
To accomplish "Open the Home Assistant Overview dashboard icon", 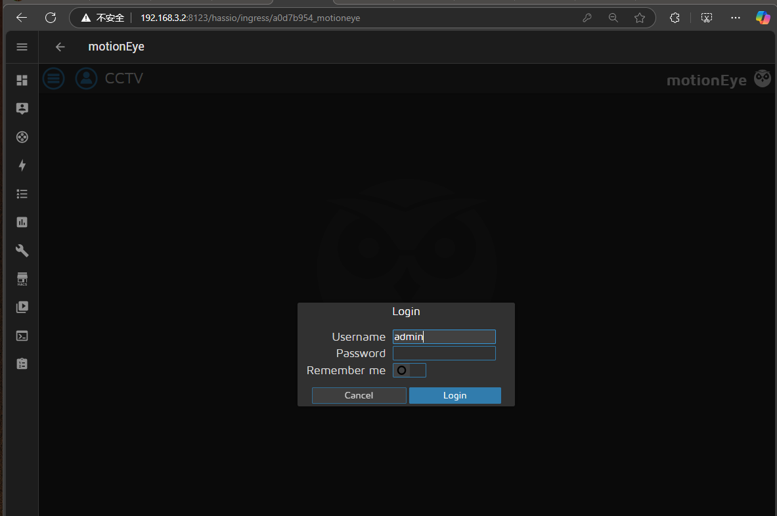I will 22,80.
